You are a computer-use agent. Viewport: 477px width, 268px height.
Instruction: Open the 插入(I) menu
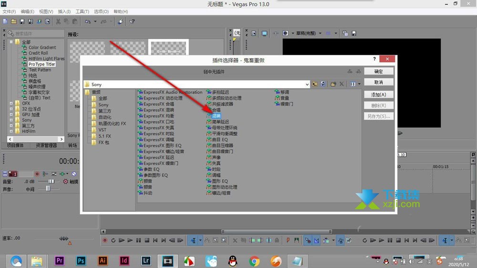(64, 11)
